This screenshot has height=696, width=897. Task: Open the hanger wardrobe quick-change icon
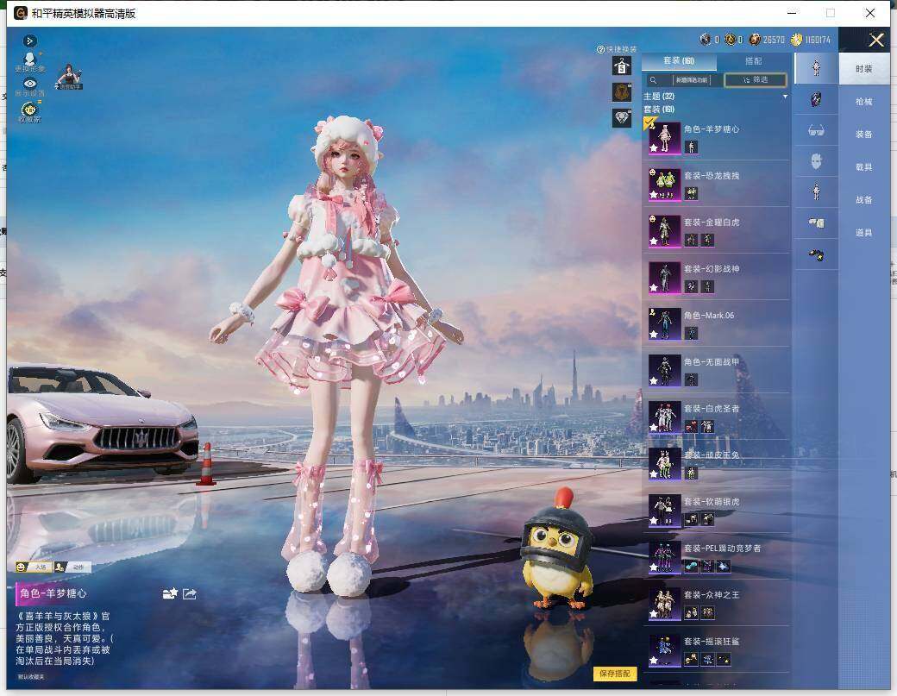pyautogui.click(x=622, y=66)
